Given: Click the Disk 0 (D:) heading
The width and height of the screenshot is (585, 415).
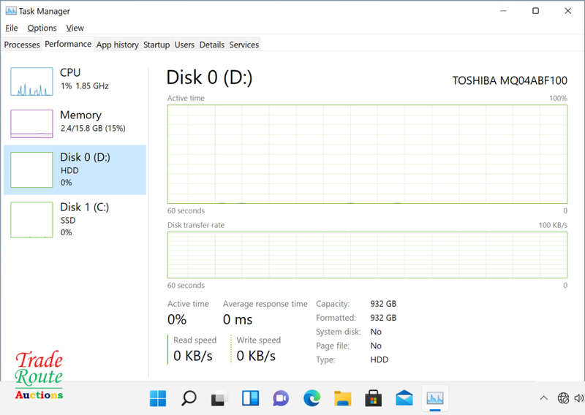Looking at the screenshot, I should [209, 77].
